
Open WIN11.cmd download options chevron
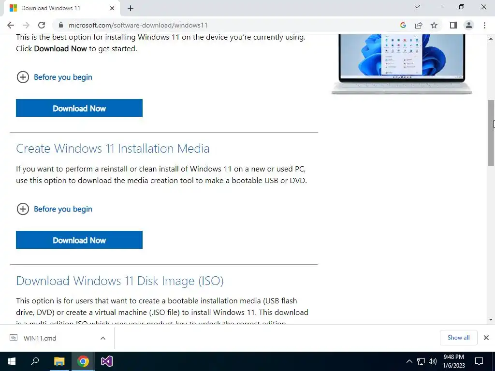pyautogui.click(x=103, y=338)
